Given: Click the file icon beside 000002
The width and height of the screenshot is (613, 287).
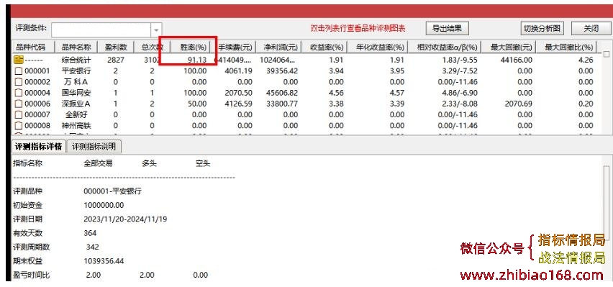Looking at the screenshot, I should tap(19, 82).
